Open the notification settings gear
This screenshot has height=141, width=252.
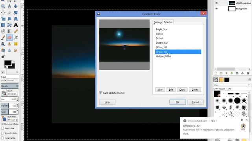coord(242,120)
